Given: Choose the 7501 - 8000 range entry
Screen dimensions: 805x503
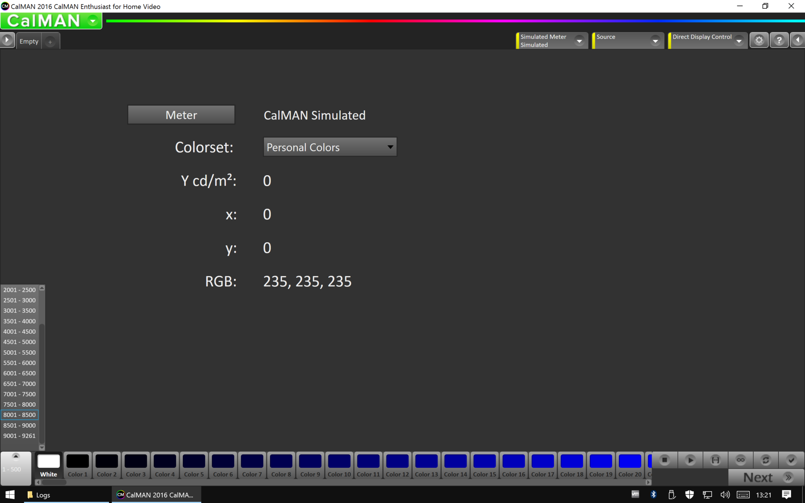Looking at the screenshot, I should click(x=19, y=404).
